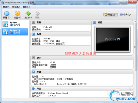Click the 存储 (Storage) section icon

33,72
